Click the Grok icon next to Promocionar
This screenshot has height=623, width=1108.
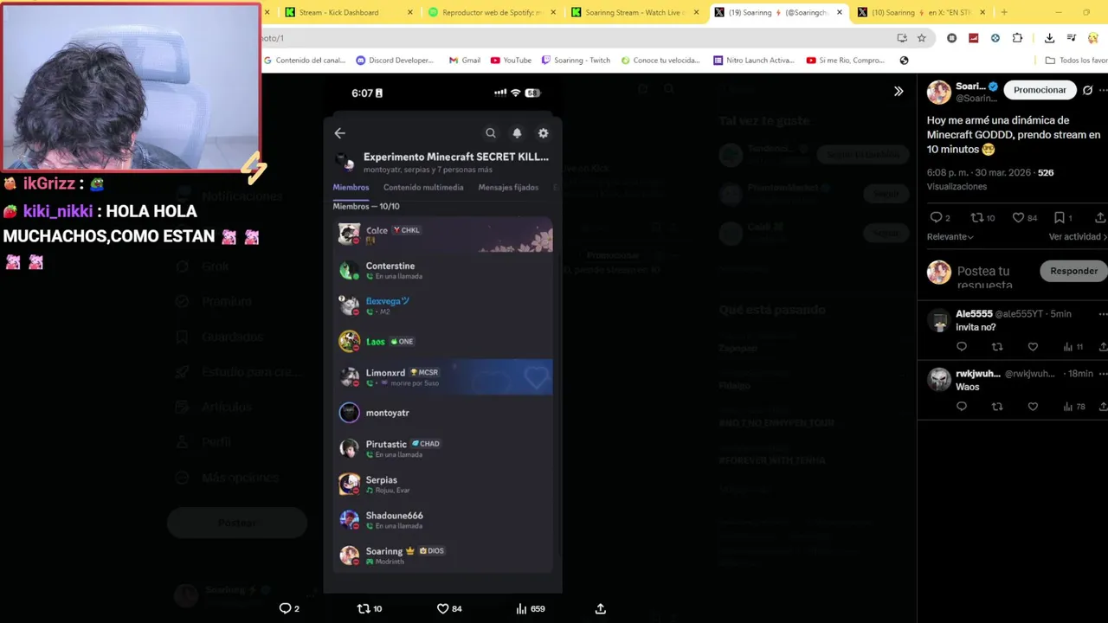click(1088, 90)
